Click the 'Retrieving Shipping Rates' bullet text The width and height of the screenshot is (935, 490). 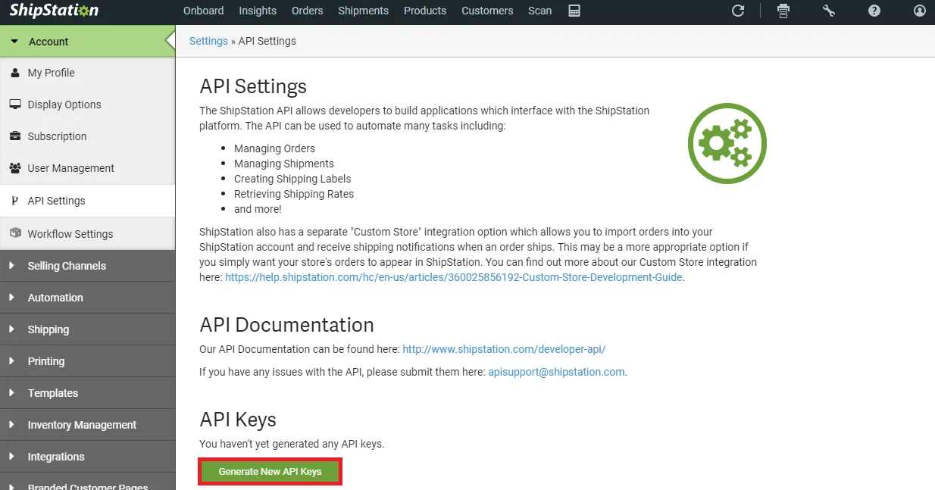tap(294, 194)
